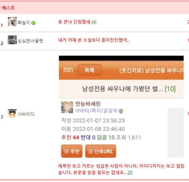This screenshot has height=182, width=189.
Task: Select the 베스트 header tab
Action: click(x=9, y=8)
